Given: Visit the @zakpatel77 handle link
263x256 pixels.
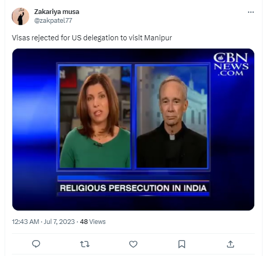Looking at the screenshot, I should coord(53,21).
